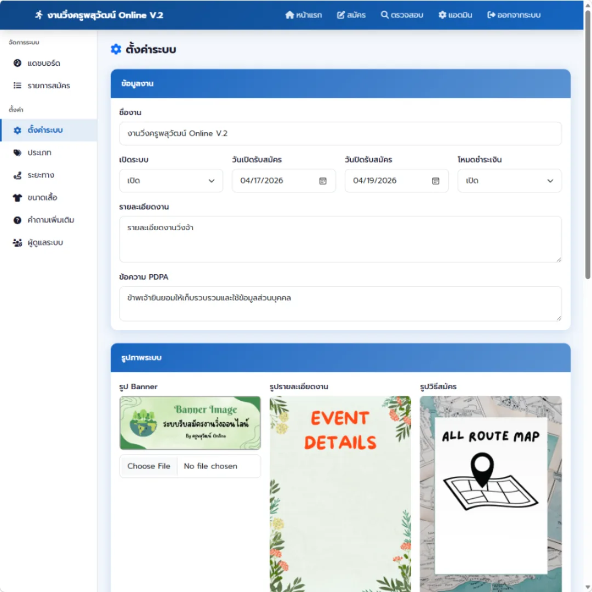
Task: Click Choose File under รูป Banner
Action: click(149, 466)
